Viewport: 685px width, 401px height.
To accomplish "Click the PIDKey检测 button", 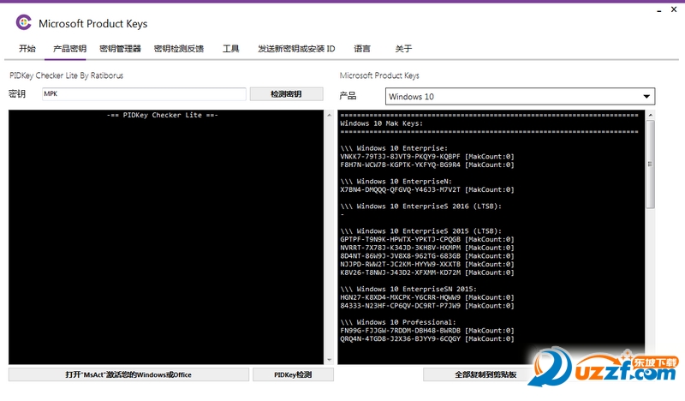I will 293,374.
